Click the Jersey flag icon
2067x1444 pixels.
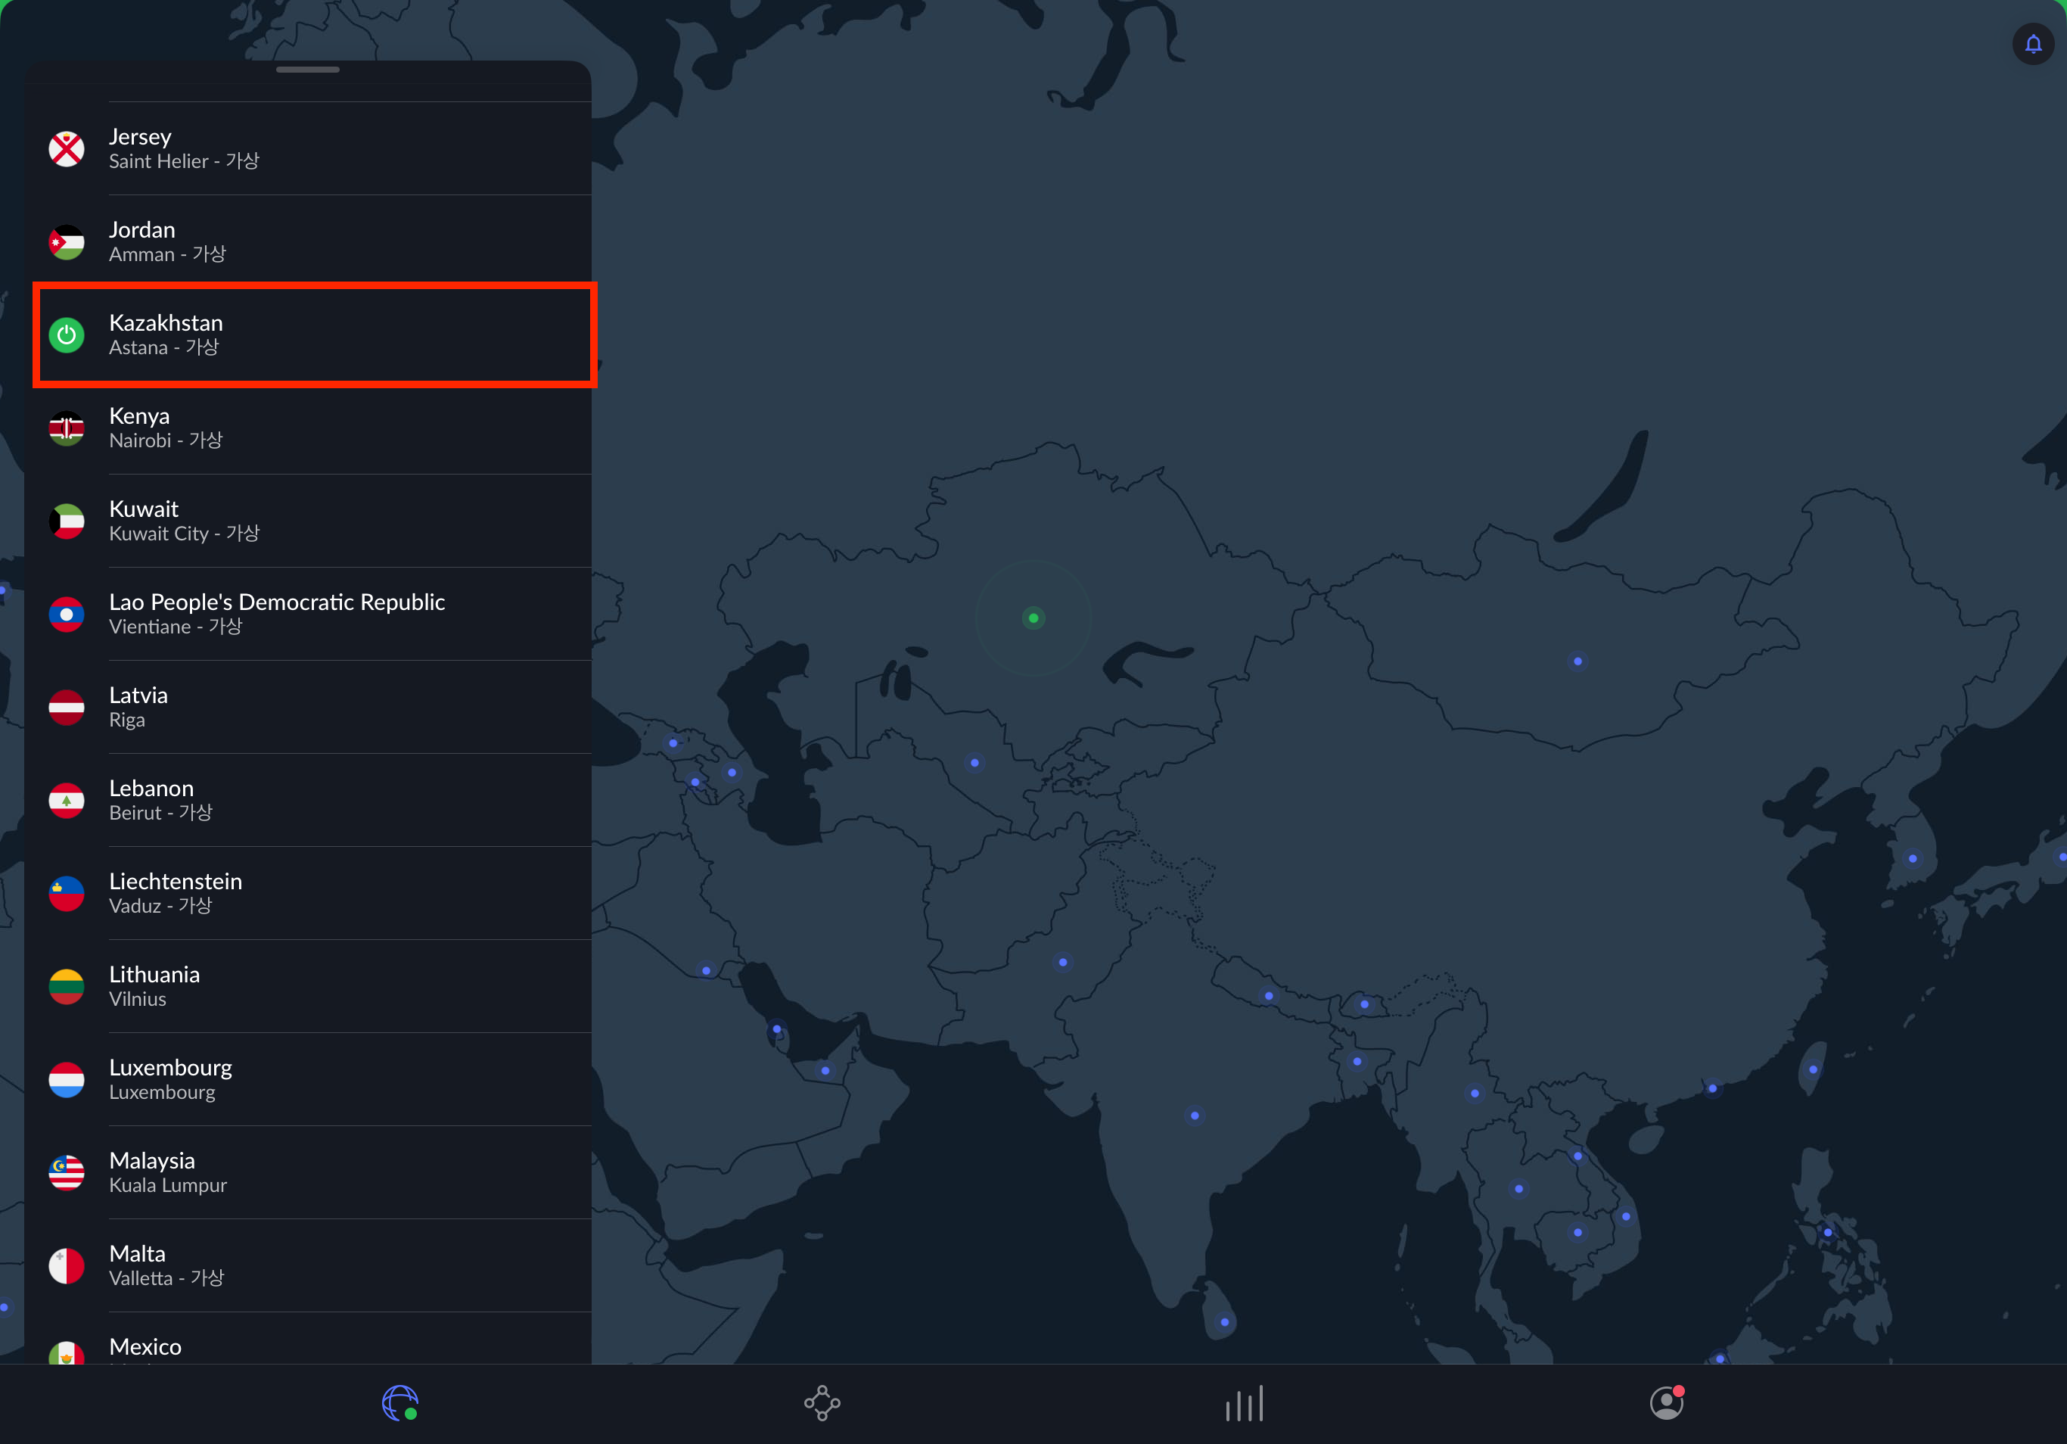click(x=67, y=149)
